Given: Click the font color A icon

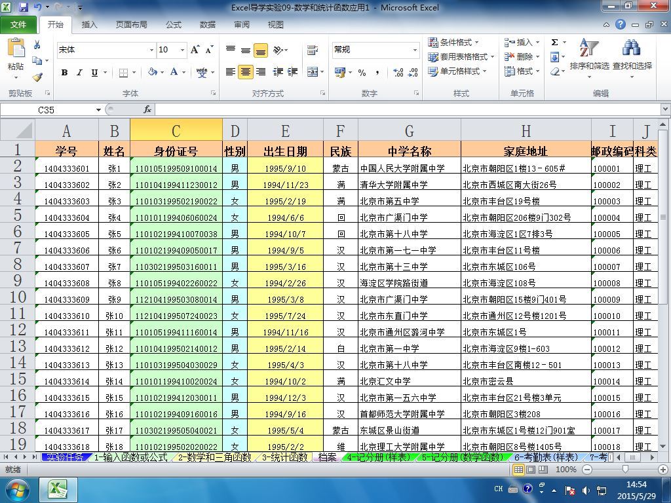Looking at the screenshot, I should pyautogui.click(x=174, y=72).
